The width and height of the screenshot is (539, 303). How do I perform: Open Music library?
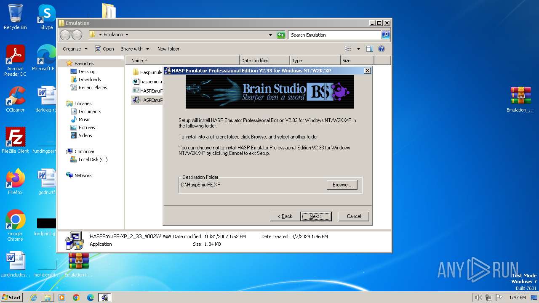84,120
